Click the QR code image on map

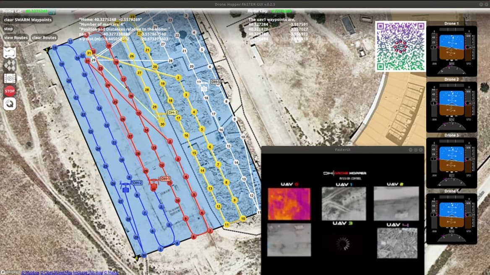tap(401, 47)
